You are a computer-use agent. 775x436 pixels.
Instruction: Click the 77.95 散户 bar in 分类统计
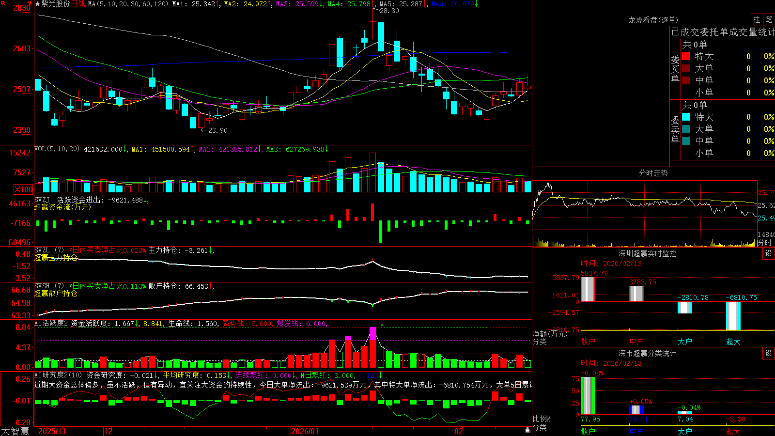coord(588,396)
